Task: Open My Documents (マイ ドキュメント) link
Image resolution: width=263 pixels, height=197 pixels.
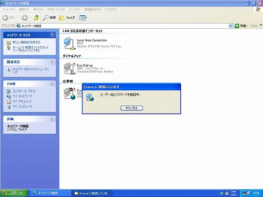Action: (22, 101)
